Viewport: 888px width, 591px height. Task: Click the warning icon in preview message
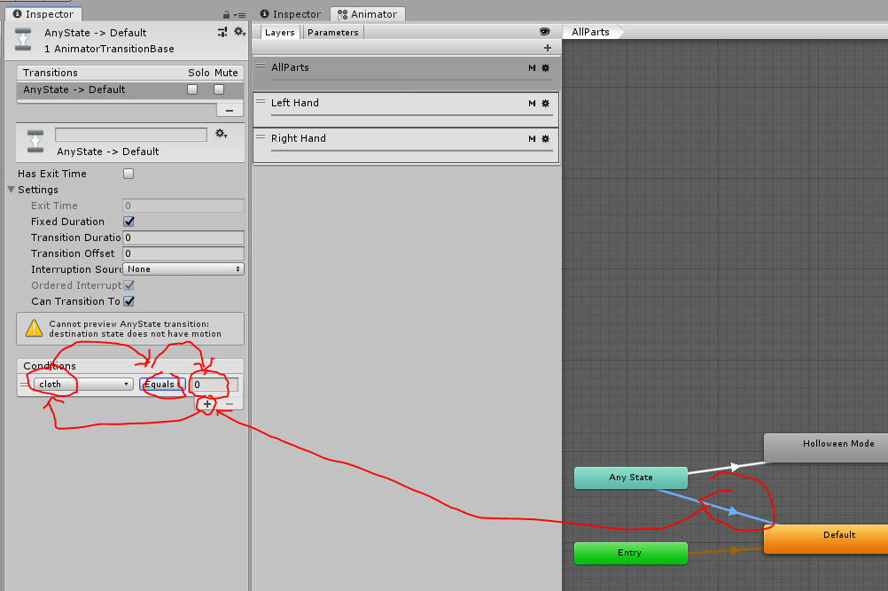click(x=34, y=329)
